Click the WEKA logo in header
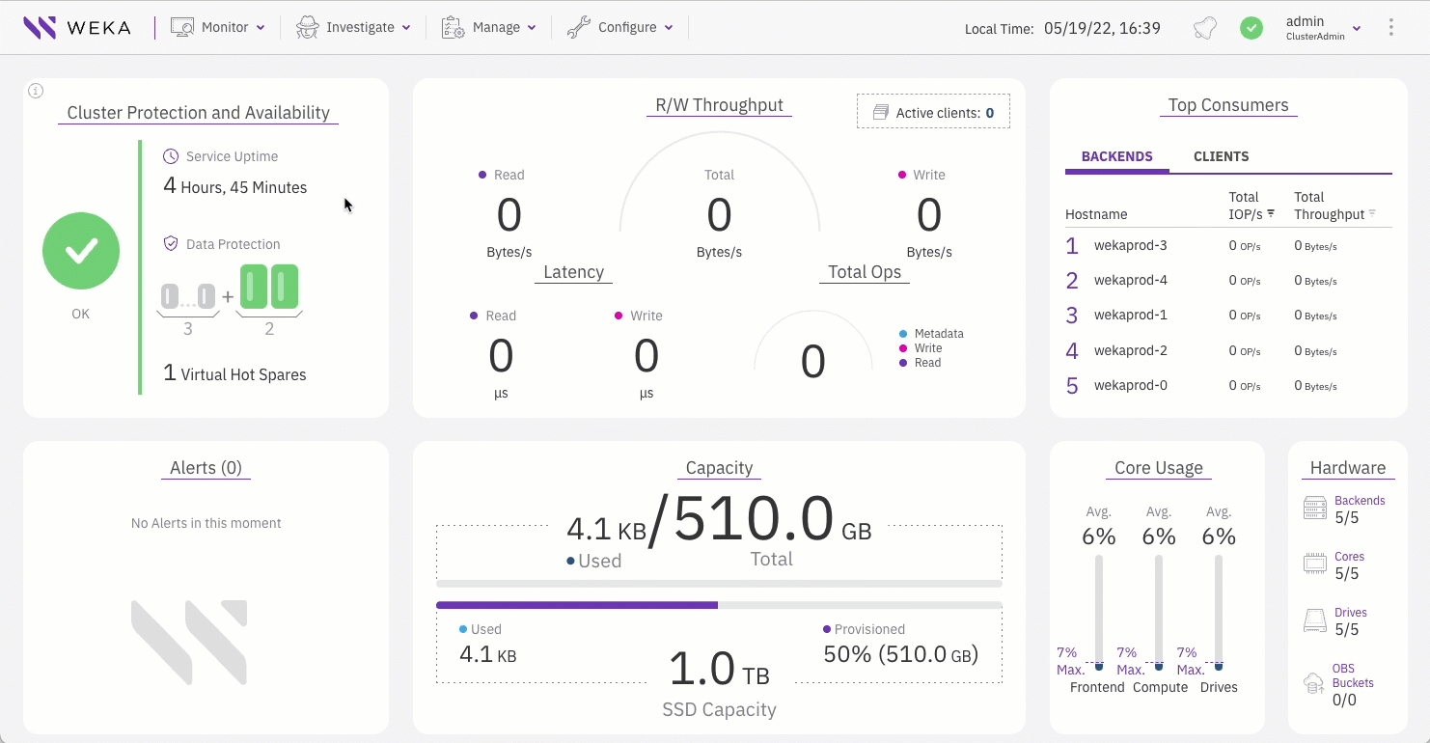The height and width of the screenshot is (743, 1430). tap(77, 27)
